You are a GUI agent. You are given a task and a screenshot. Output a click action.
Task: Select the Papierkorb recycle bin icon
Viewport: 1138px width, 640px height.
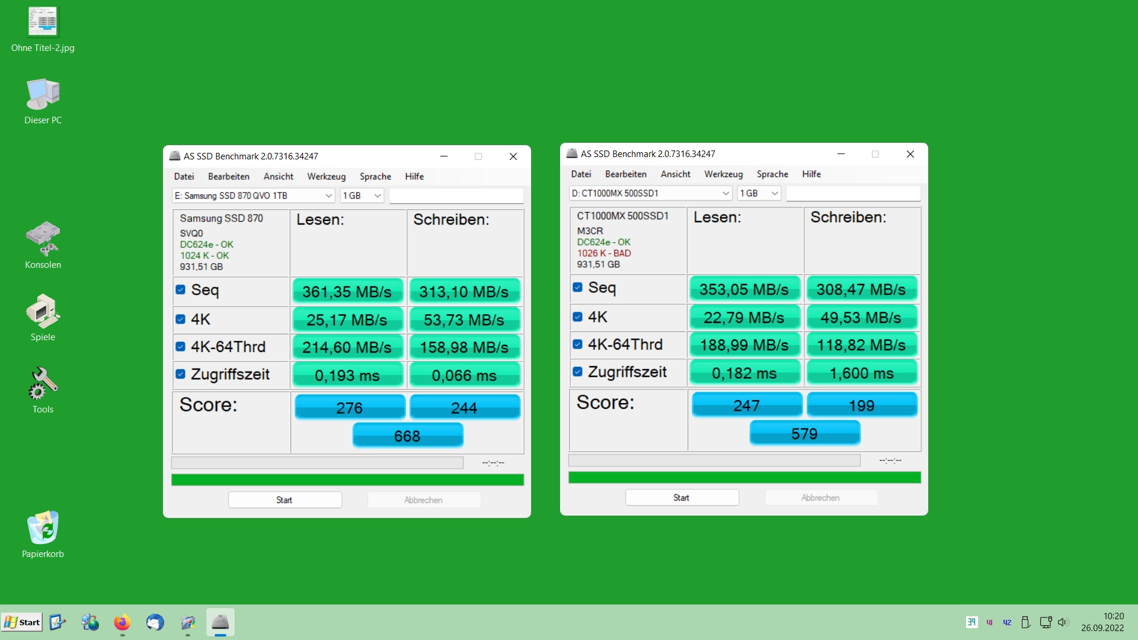click(x=43, y=535)
